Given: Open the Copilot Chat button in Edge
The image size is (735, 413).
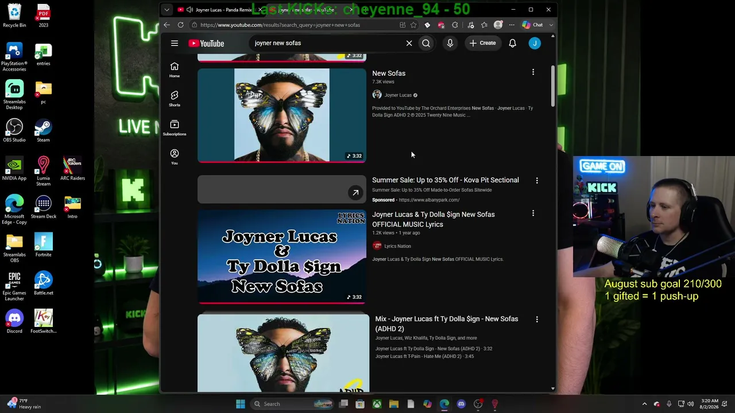Looking at the screenshot, I should click(x=532, y=25).
